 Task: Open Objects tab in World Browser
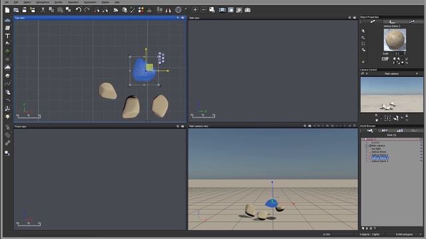370,131
